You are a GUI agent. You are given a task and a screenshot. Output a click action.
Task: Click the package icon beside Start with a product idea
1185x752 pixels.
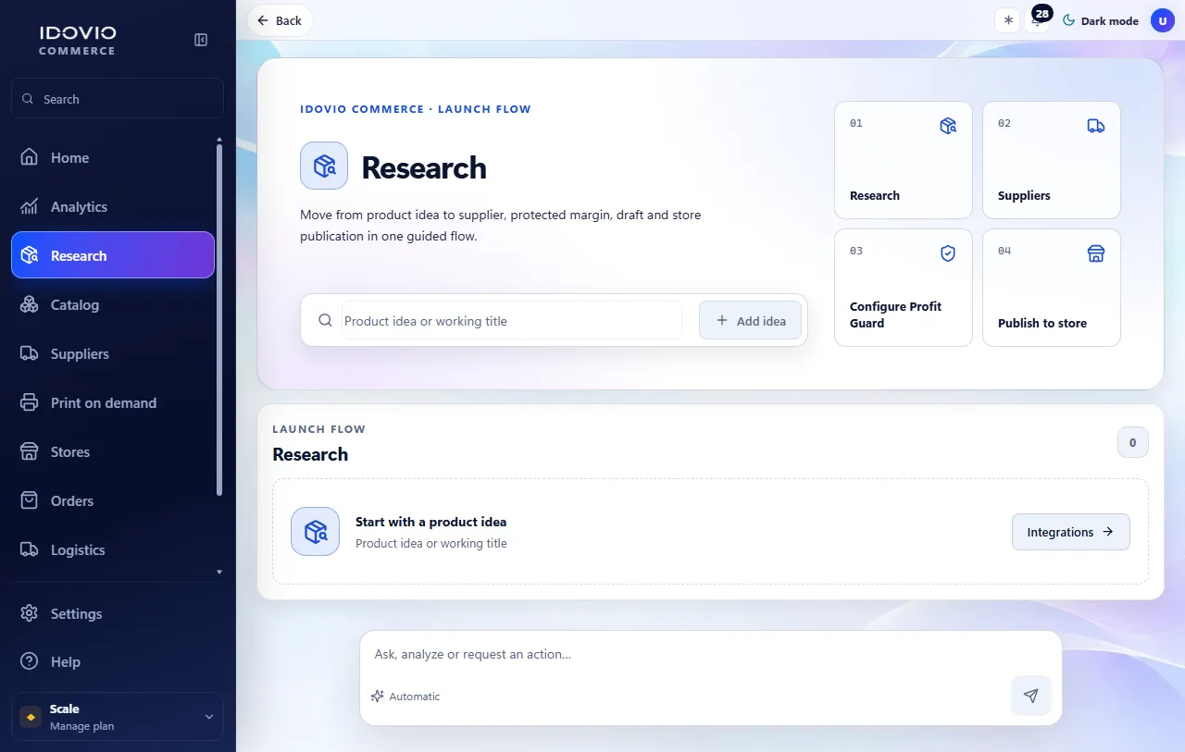coord(315,531)
